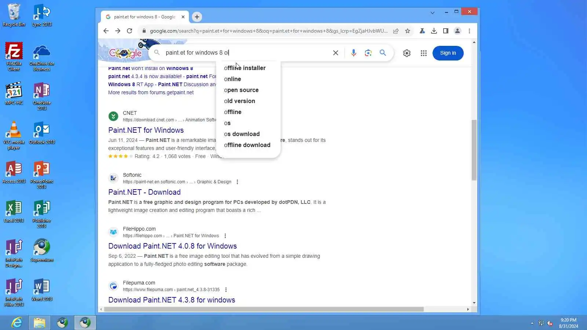Open the 'Paint.NET - Download' Softonic result
The width and height of the screenshot is (587, 330).
tap(145, 192)
